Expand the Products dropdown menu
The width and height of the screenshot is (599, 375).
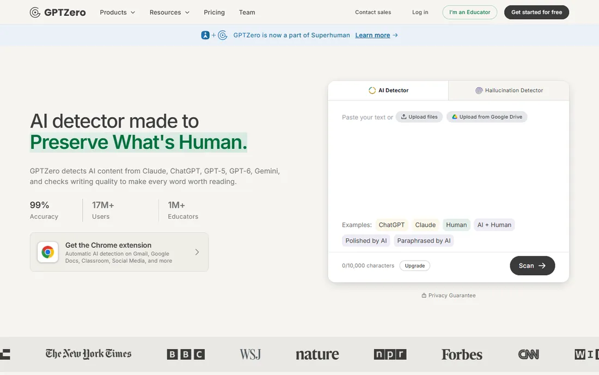(117, 12)
